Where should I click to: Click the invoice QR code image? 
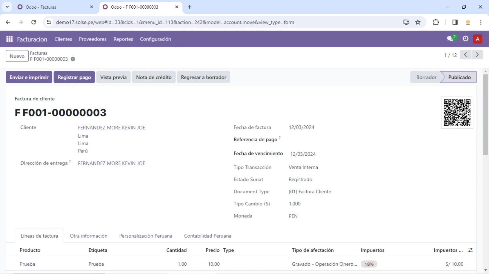coord(457,113)
